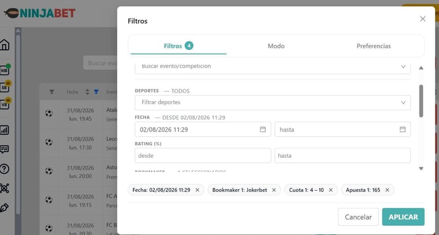Click scroll down arrow in filters panel
This screenshot has width=439, height=235.
click(421, 169)
